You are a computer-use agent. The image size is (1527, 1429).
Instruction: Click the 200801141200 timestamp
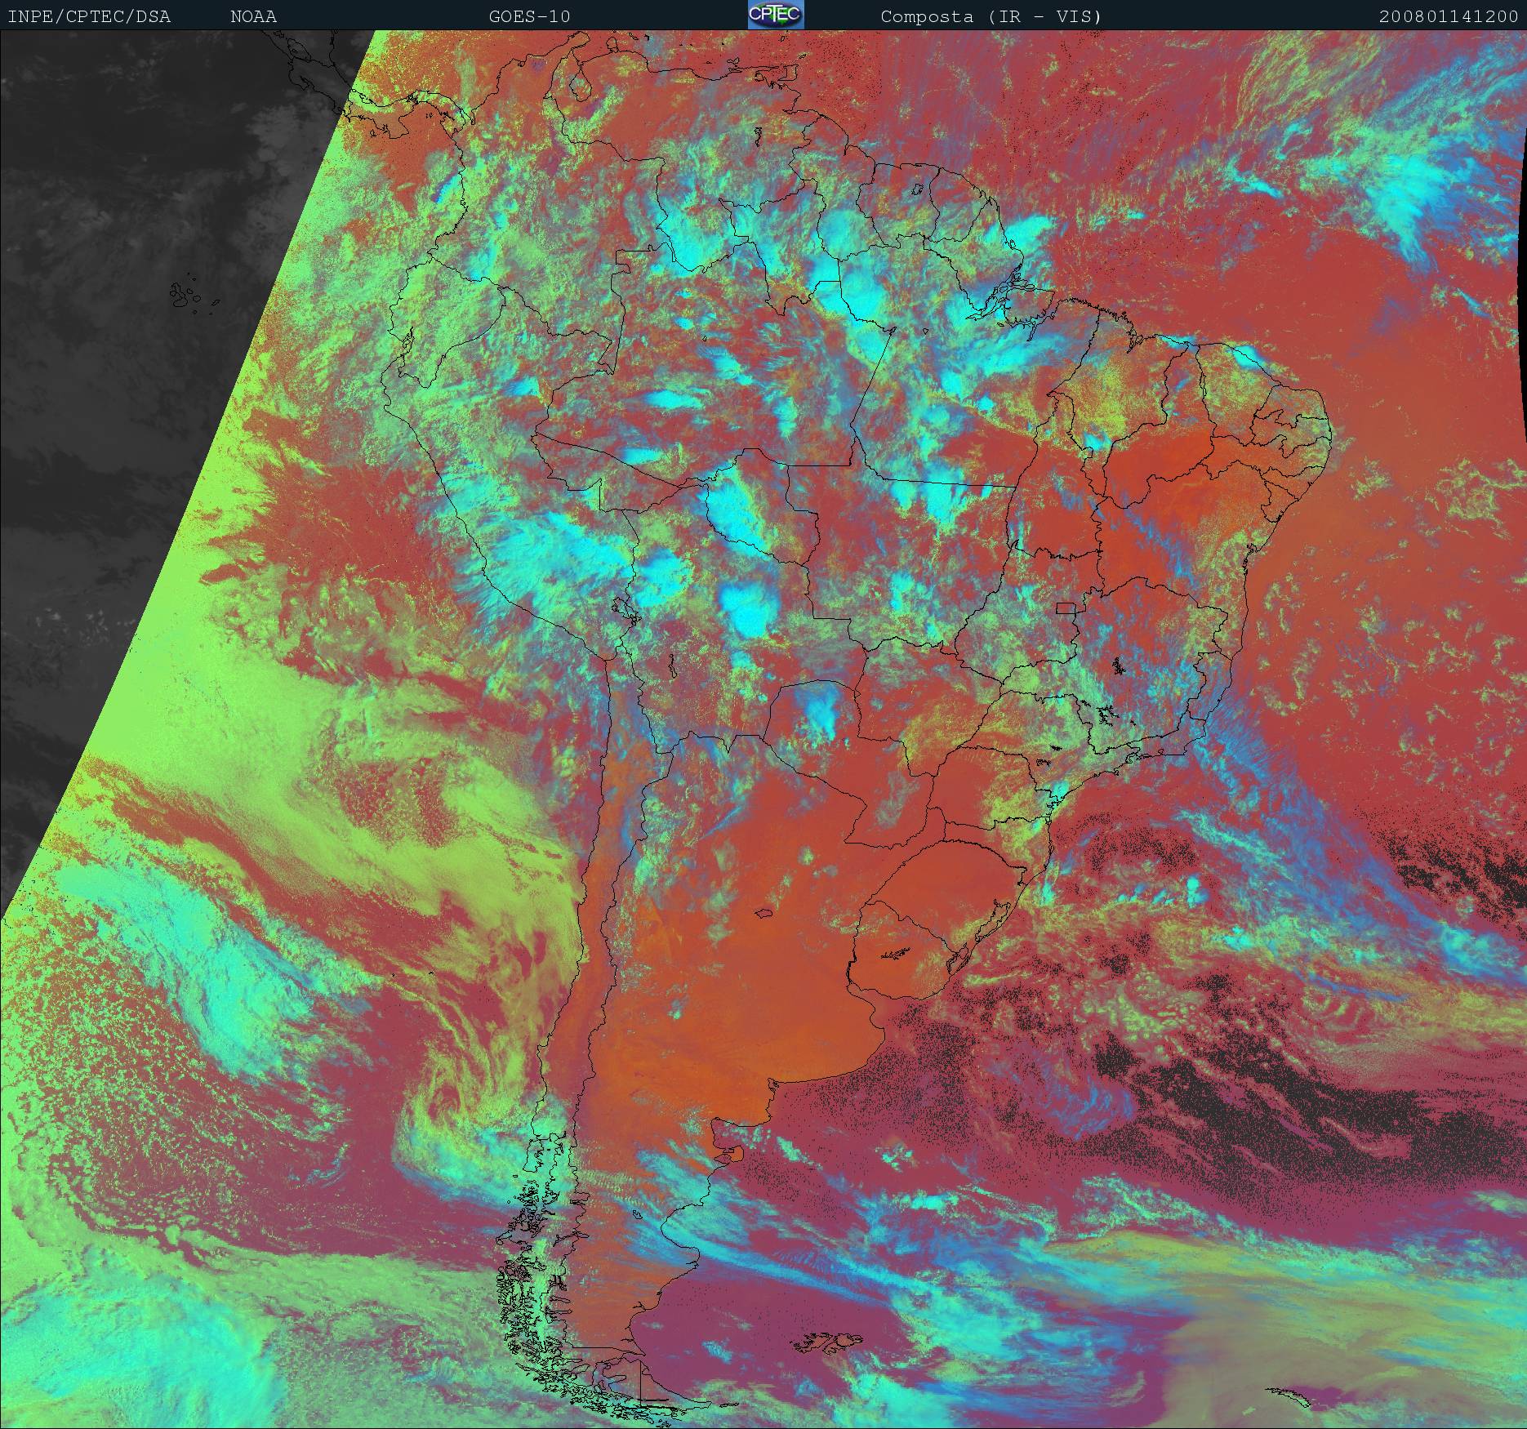[x=1448, y=16]
